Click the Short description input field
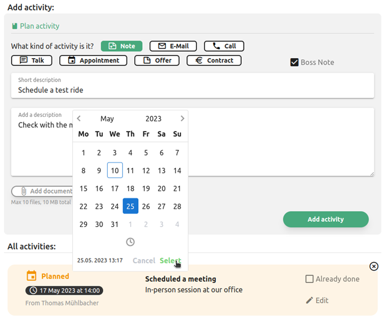388x319 pixels. (192, 85)
